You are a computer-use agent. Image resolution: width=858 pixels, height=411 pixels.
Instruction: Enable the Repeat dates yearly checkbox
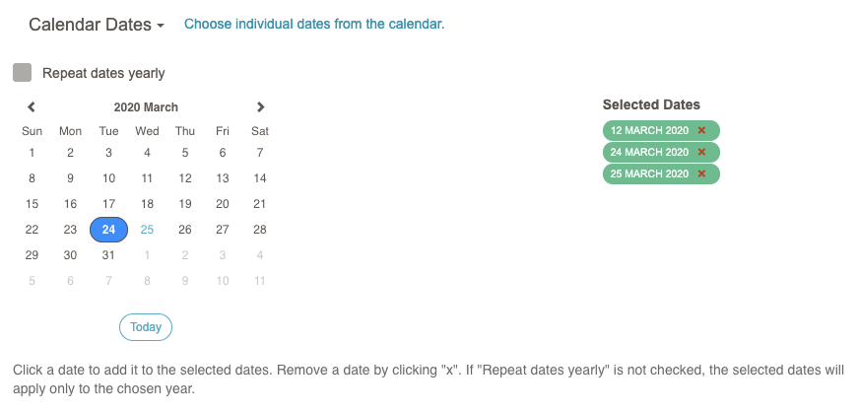(x=22, y=73)
